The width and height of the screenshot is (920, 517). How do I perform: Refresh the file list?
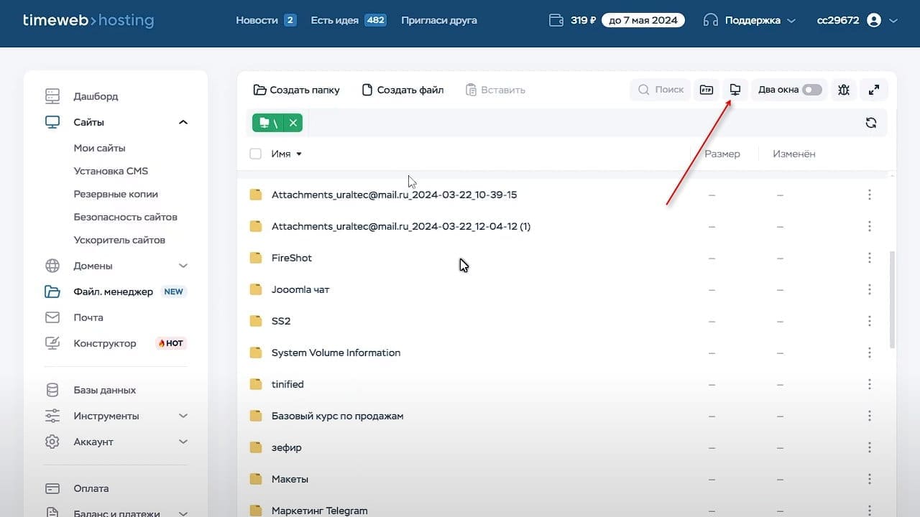click(x=871, y=123)
